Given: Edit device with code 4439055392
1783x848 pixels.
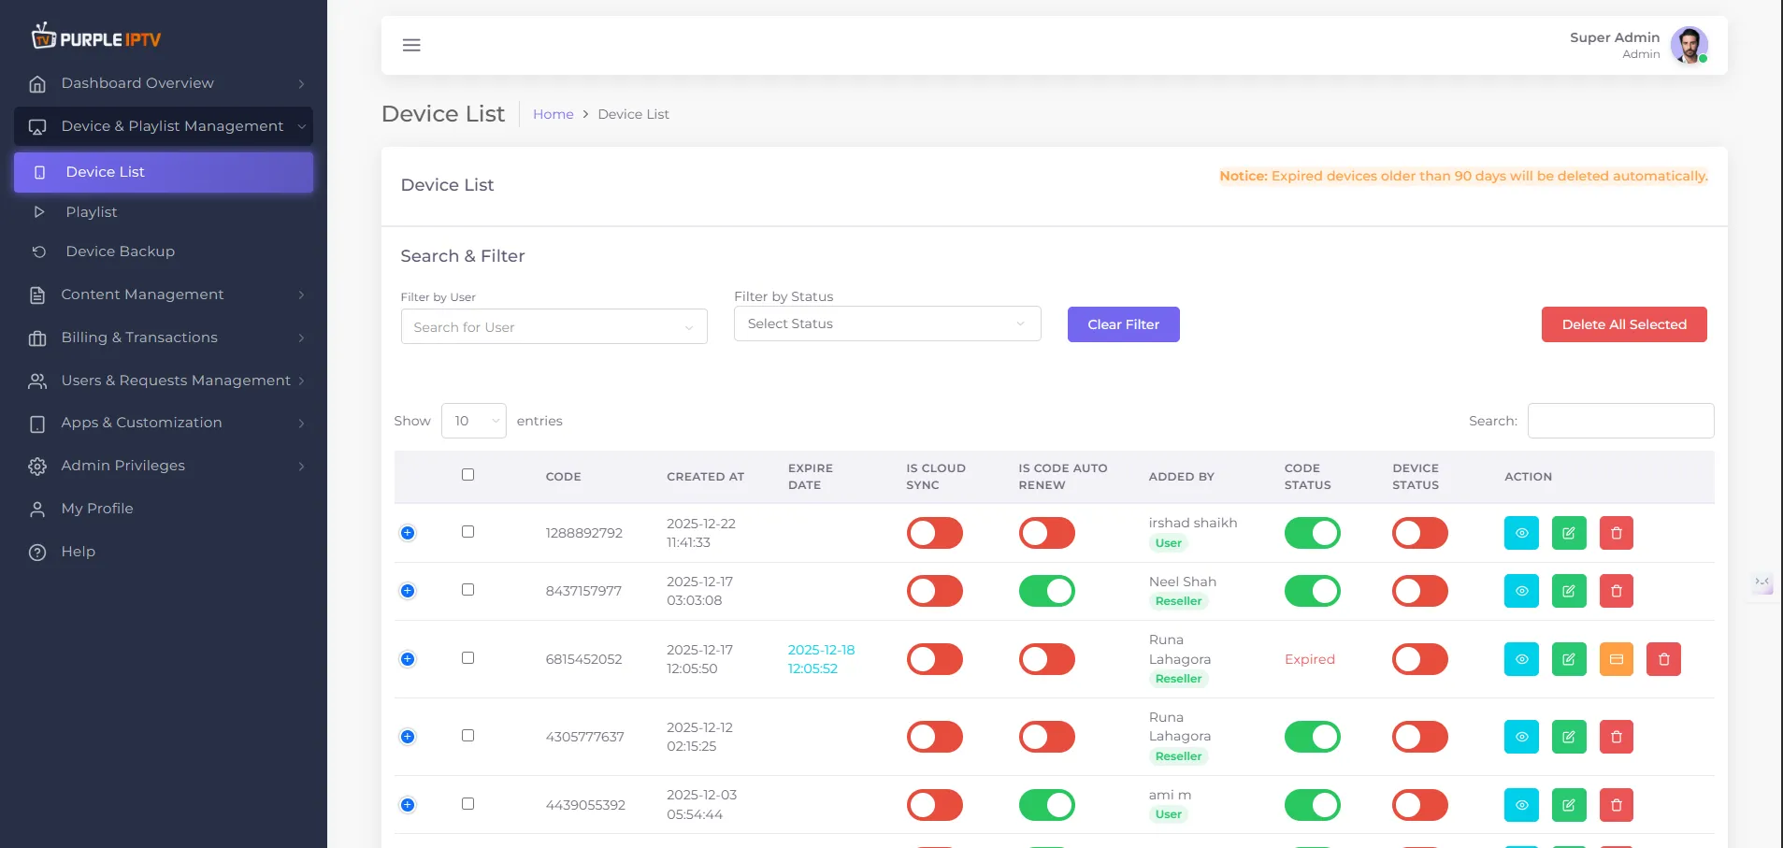Looking at the screenshot, I should pyautogui.click(x=1569, y=805).
